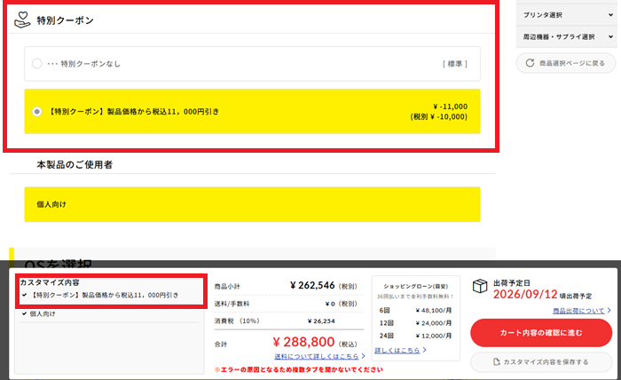Click the document icon in カスタマイズ内容を保存する
The height and width of the screenshot is (380, 621).
(x=497, y=361)
